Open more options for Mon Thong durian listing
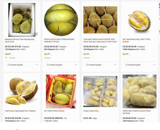 pyautogui.click(x=76, y=65)
